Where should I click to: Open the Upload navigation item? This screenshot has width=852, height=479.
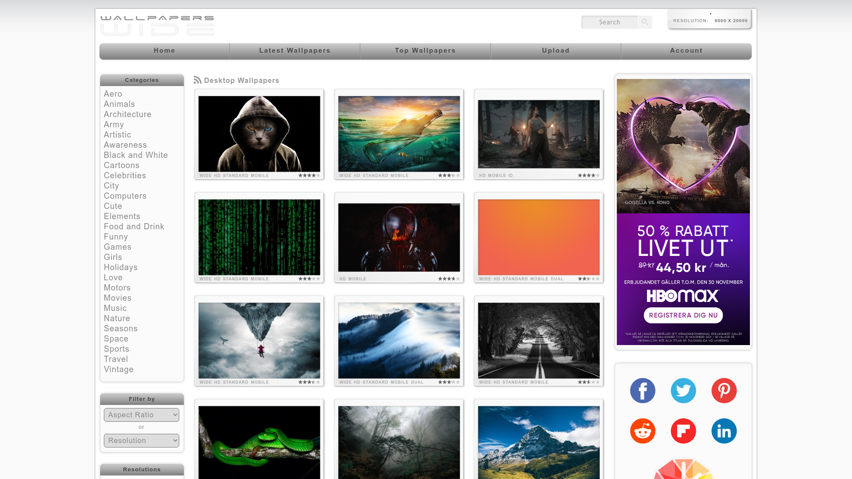pos(556,51)
